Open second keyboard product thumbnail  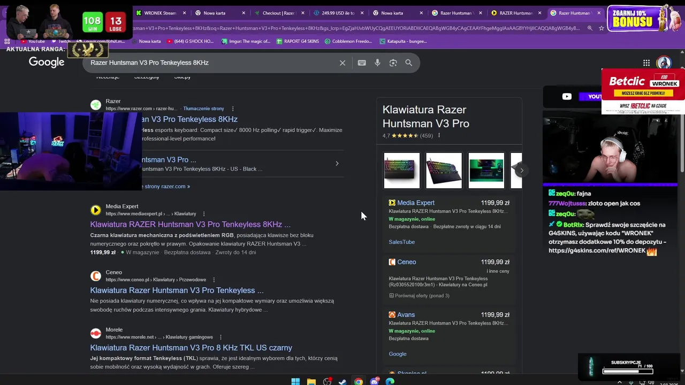tap(444, 171)
